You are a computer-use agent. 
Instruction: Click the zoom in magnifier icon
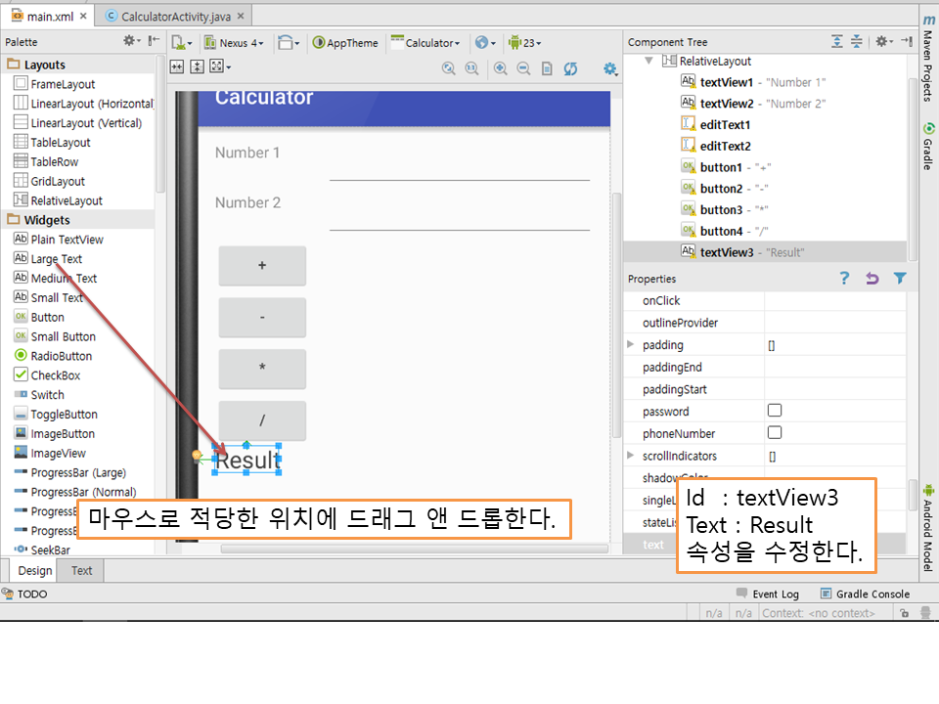point(501,67)
